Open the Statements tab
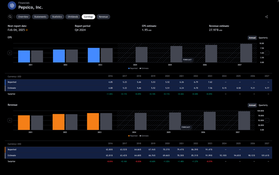 [x=40, y=17]
